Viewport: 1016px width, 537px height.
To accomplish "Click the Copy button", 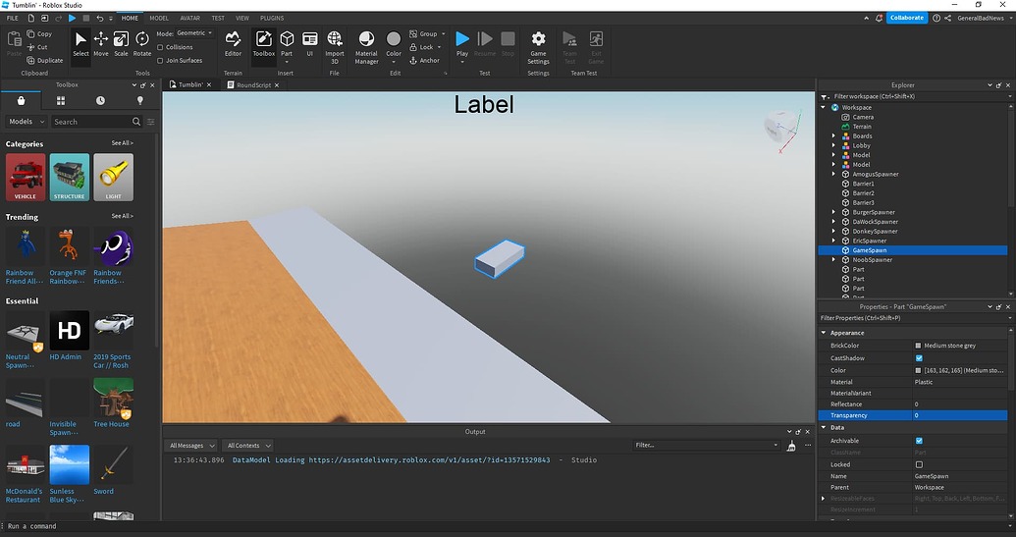I will pyautogui.click(x=39, y=33).
